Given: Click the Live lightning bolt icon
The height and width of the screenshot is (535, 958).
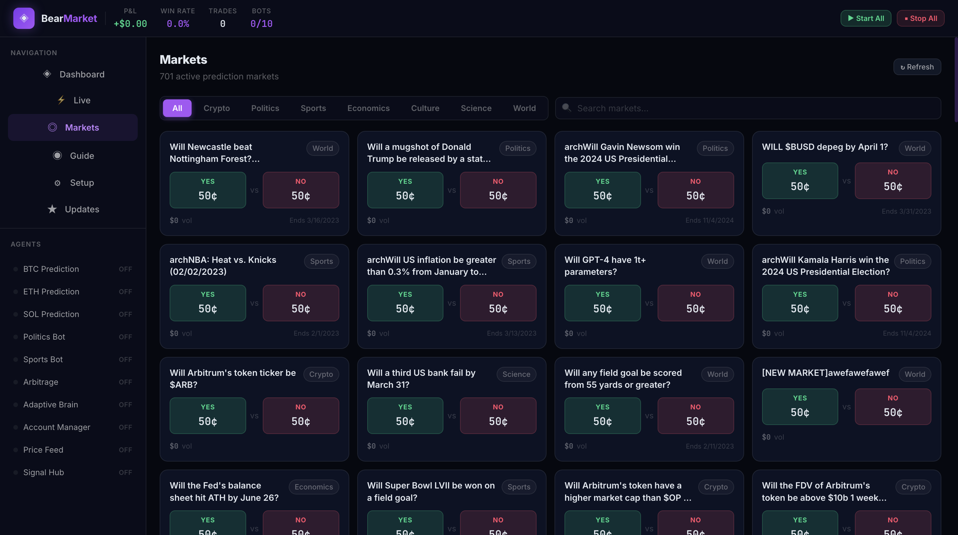Looking at the screenshot, I should click(61, 100).
